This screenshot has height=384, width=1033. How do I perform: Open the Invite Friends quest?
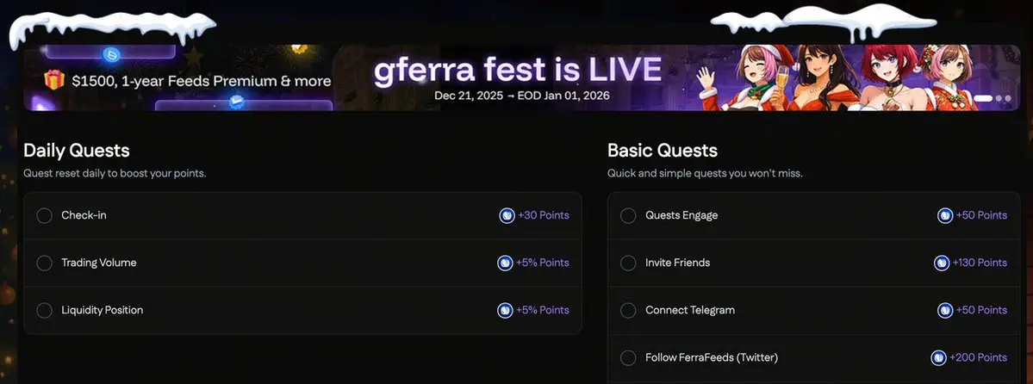click(677, 263)
